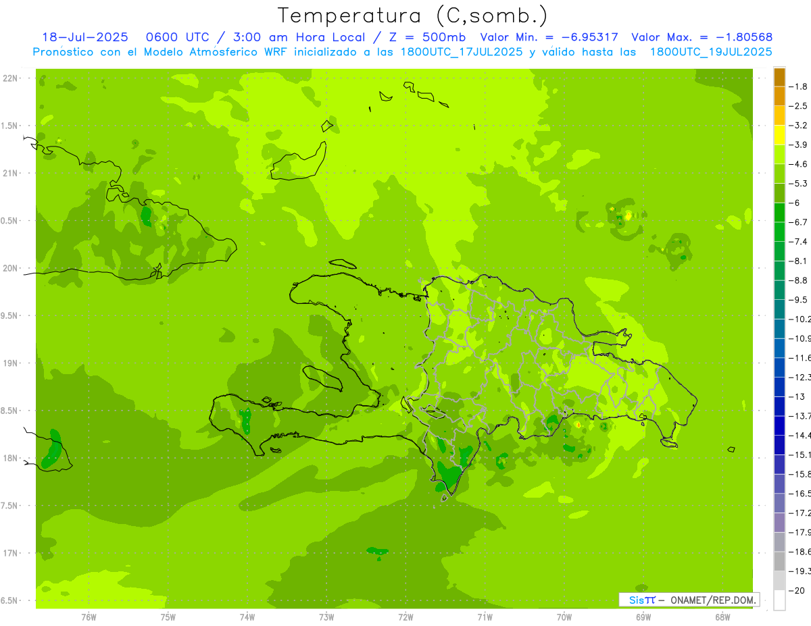
Task: Select the yellow swatch between -3.2 and -3.9
Action: (x=779, y=135)
